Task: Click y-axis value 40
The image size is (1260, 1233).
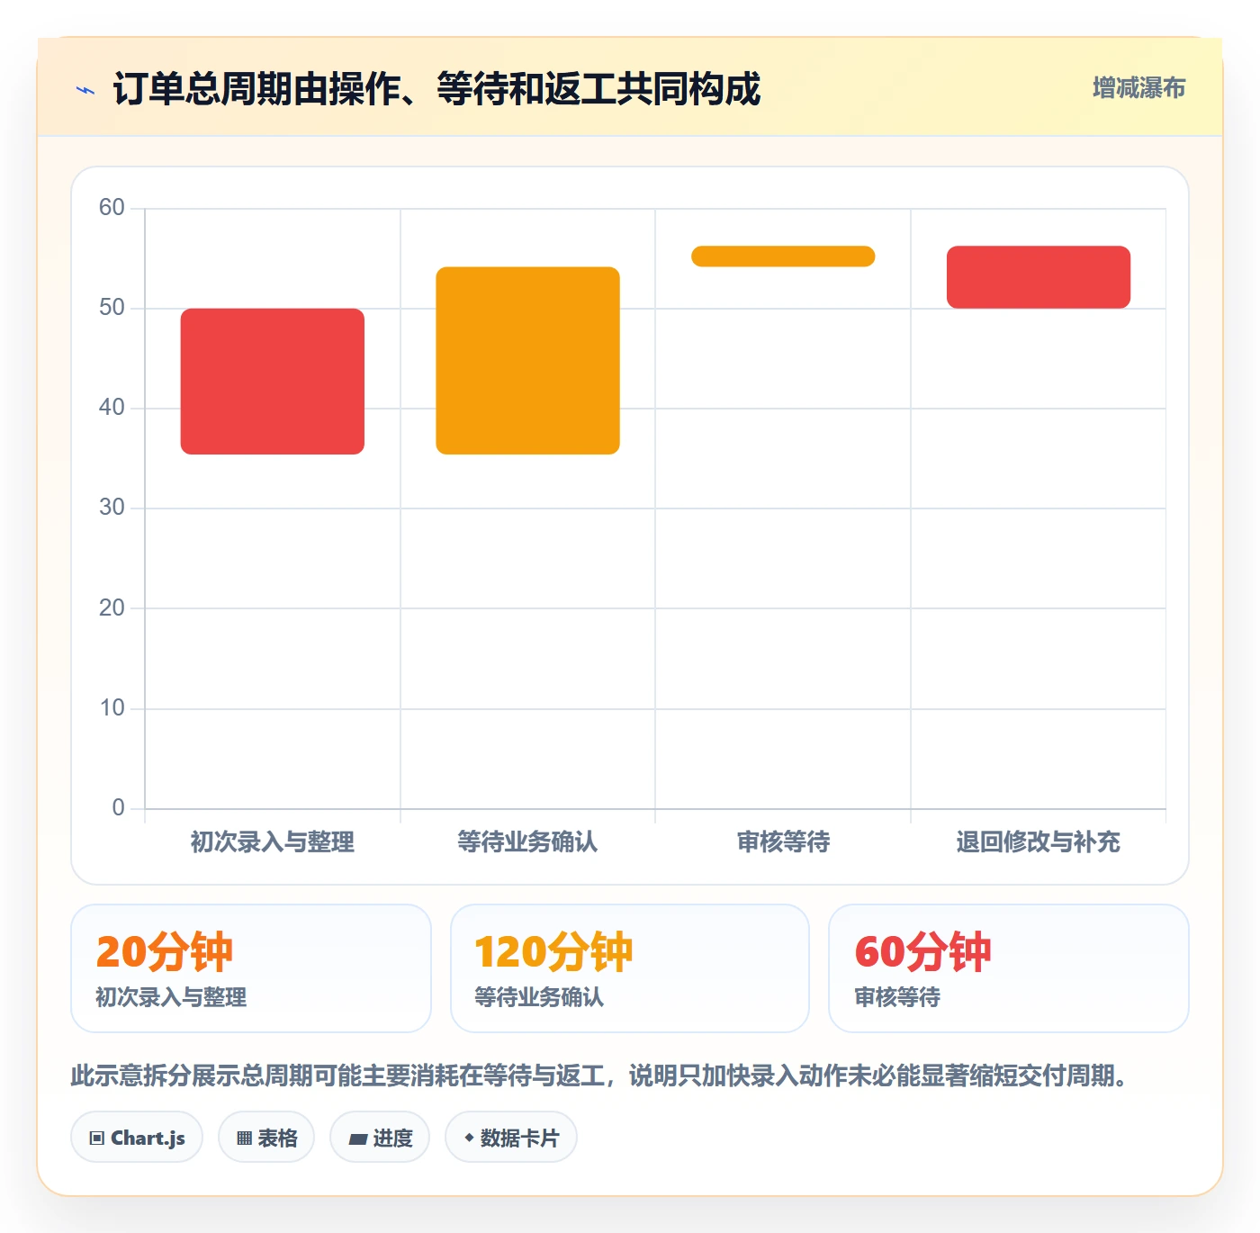Action: pos(112,408)
